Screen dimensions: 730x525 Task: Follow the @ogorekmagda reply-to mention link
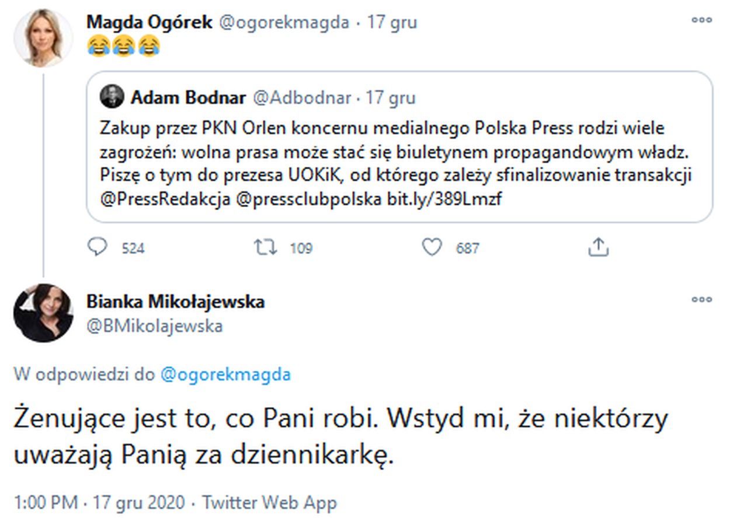coord(225,374)
